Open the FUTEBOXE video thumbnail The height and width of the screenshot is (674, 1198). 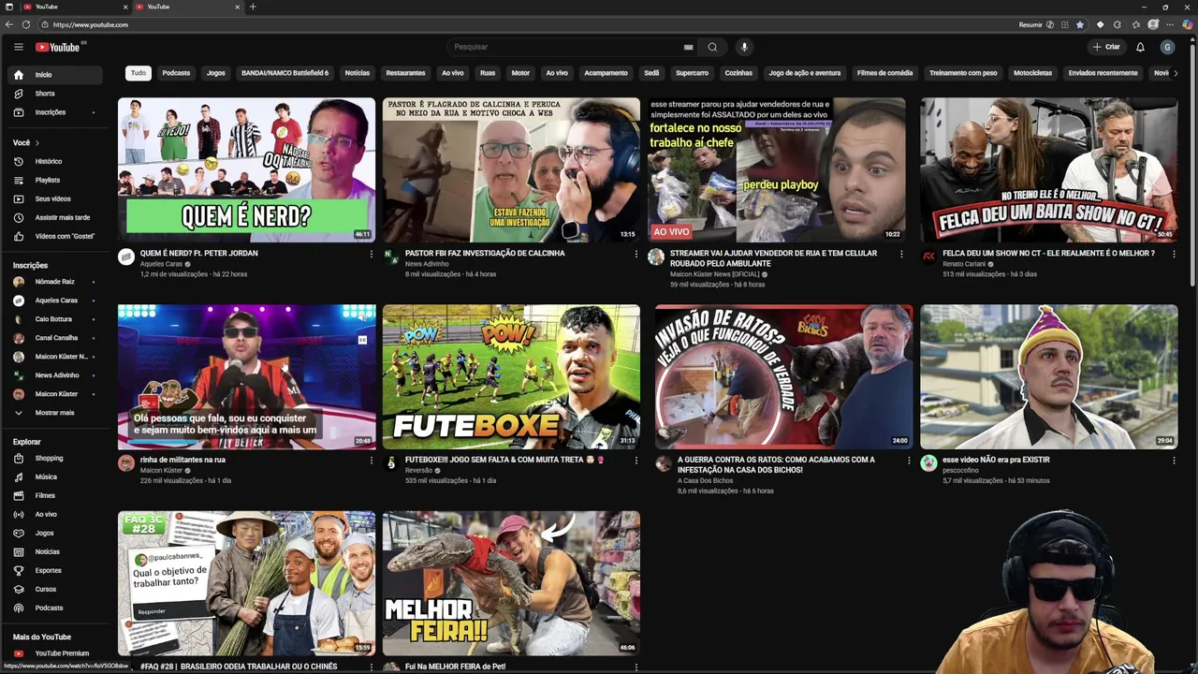(x=511, y=377)
